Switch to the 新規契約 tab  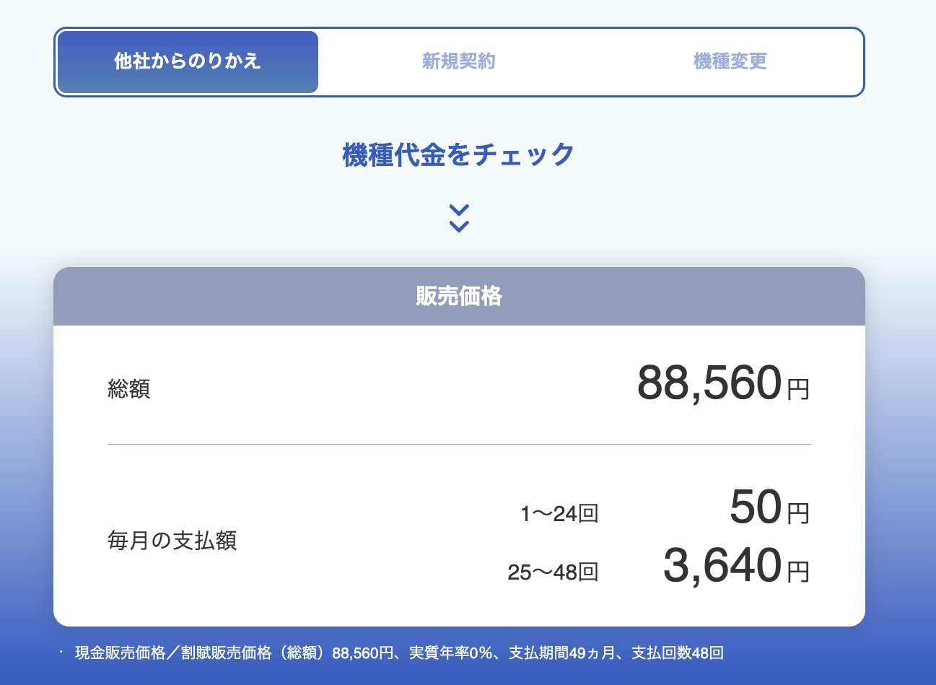[459, 61]
